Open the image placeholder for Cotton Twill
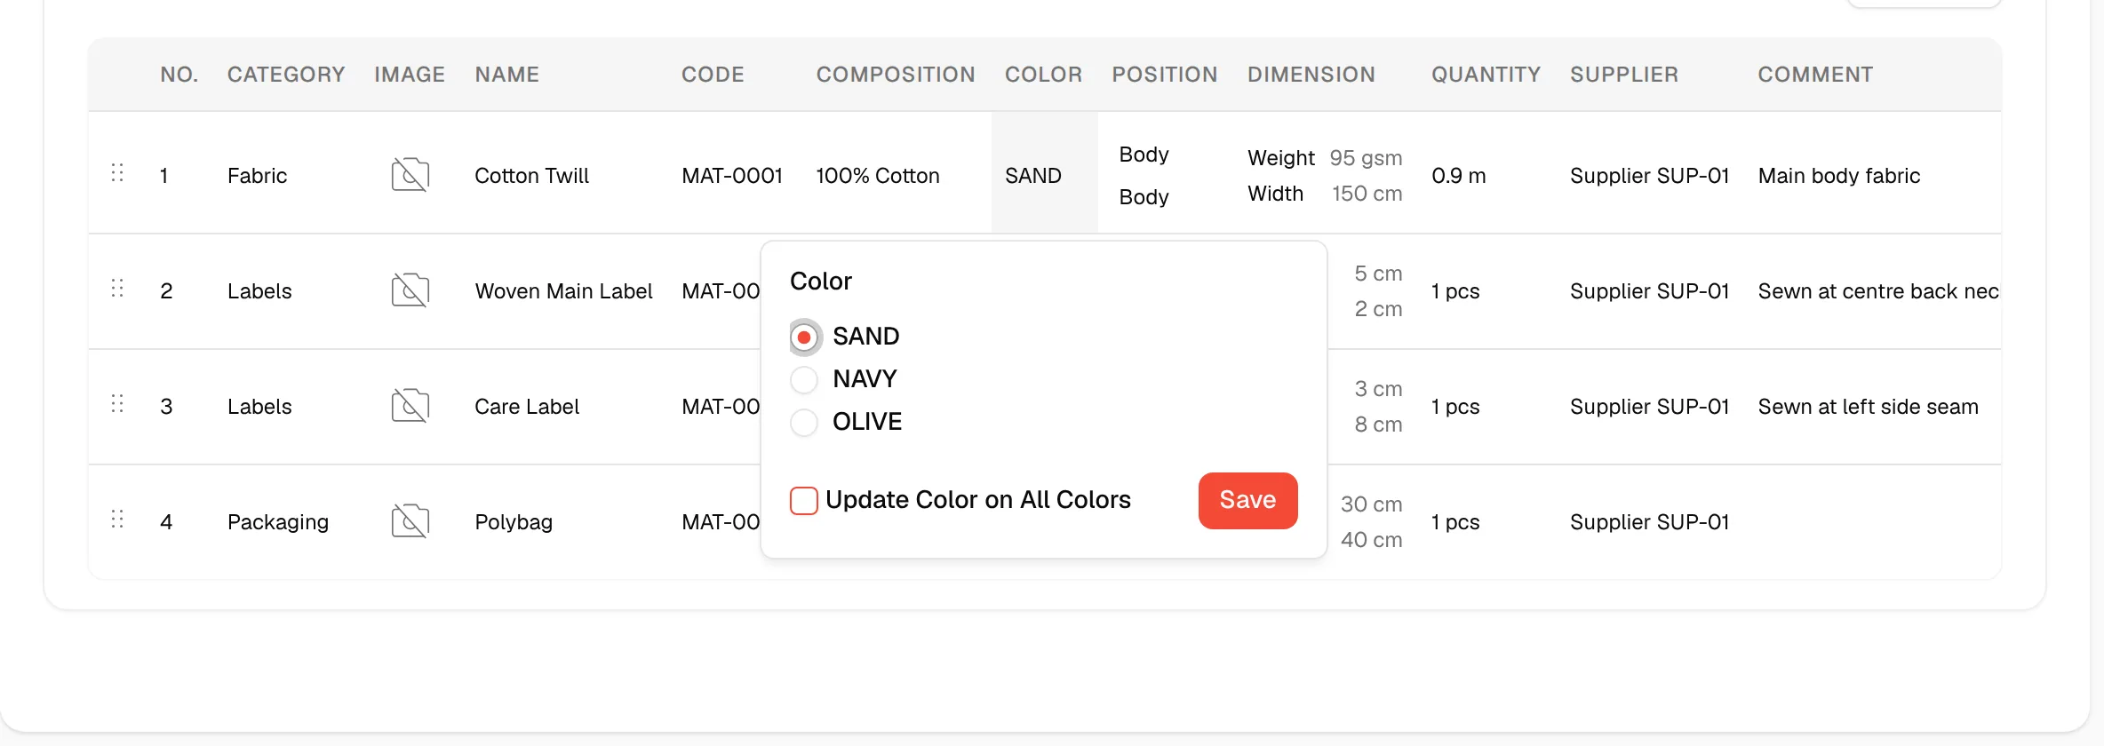 [x=410, y=174]
